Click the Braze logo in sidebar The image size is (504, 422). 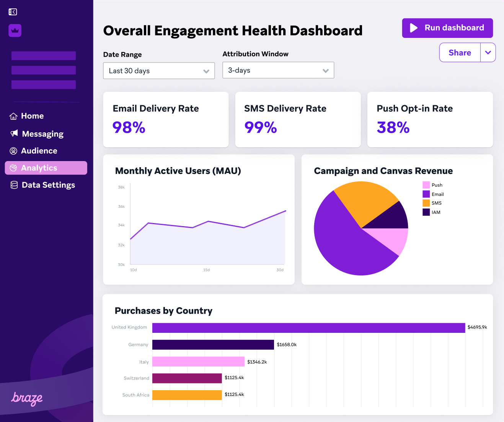27,399
